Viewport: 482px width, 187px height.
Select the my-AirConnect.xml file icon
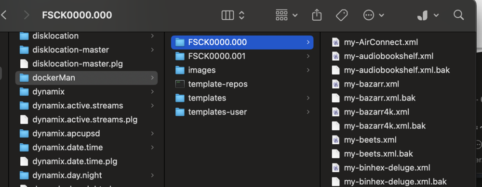[335, 42]
